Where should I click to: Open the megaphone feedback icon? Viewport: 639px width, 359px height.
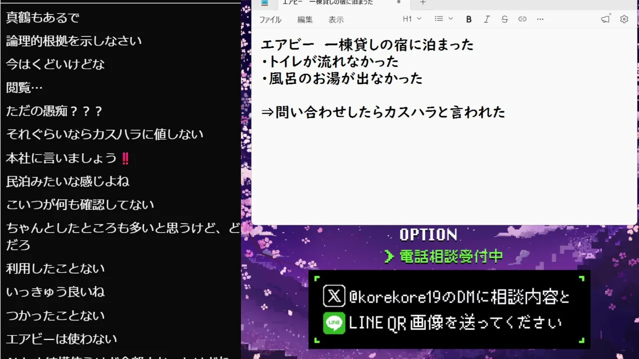point(606,19)
